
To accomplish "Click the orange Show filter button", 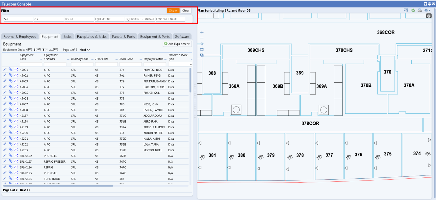I will (173, 10).
